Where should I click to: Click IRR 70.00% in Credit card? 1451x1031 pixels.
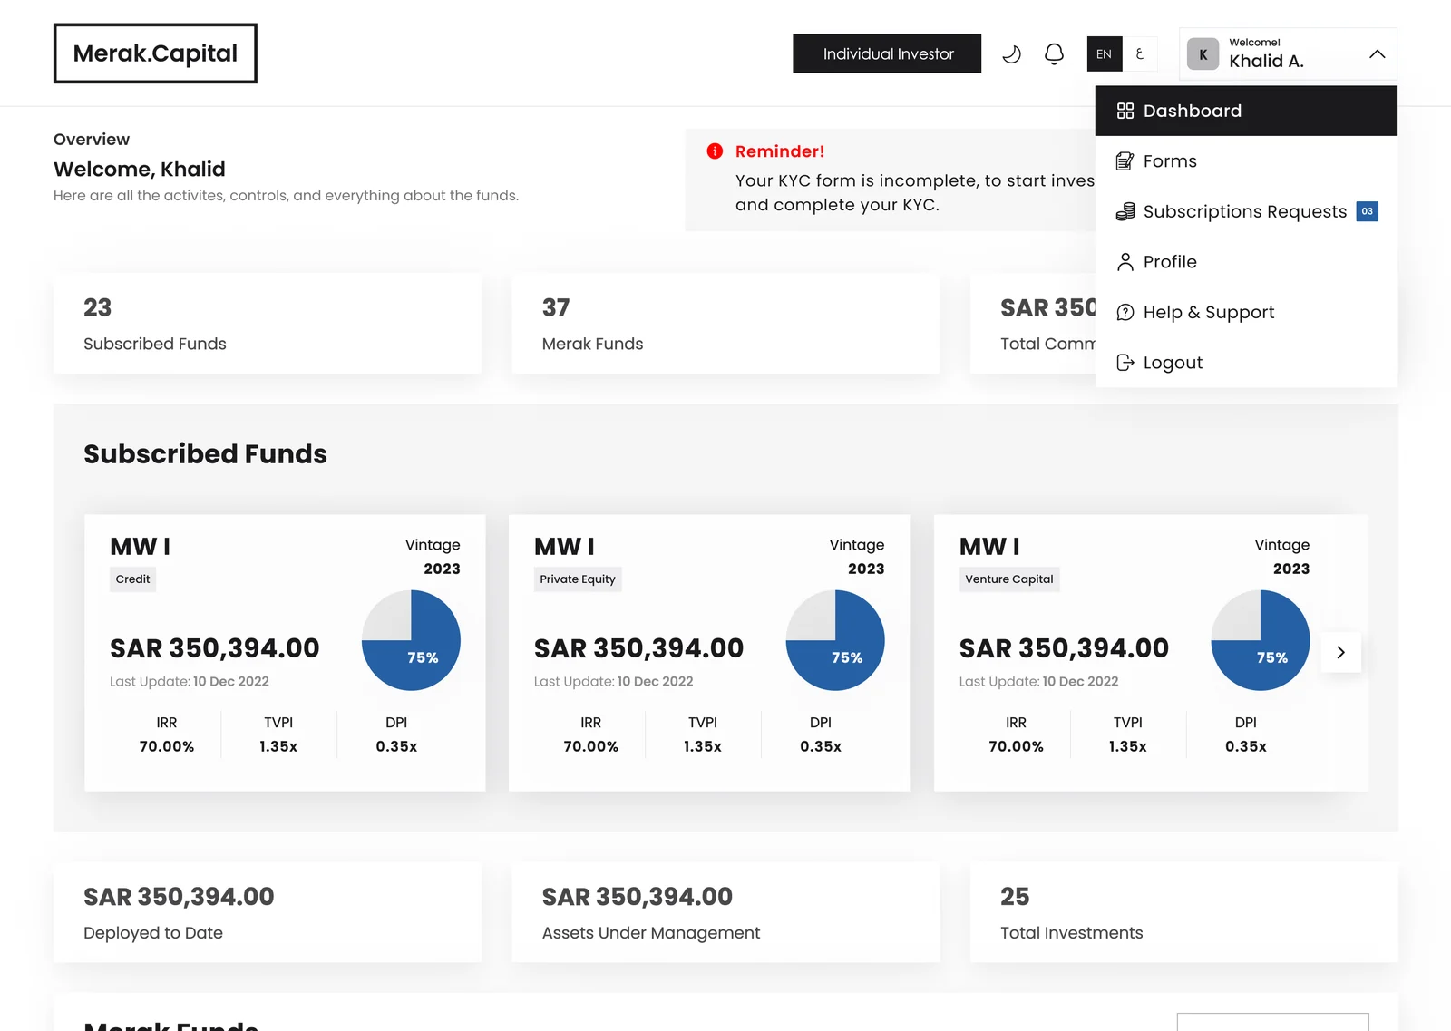[167, 734]
